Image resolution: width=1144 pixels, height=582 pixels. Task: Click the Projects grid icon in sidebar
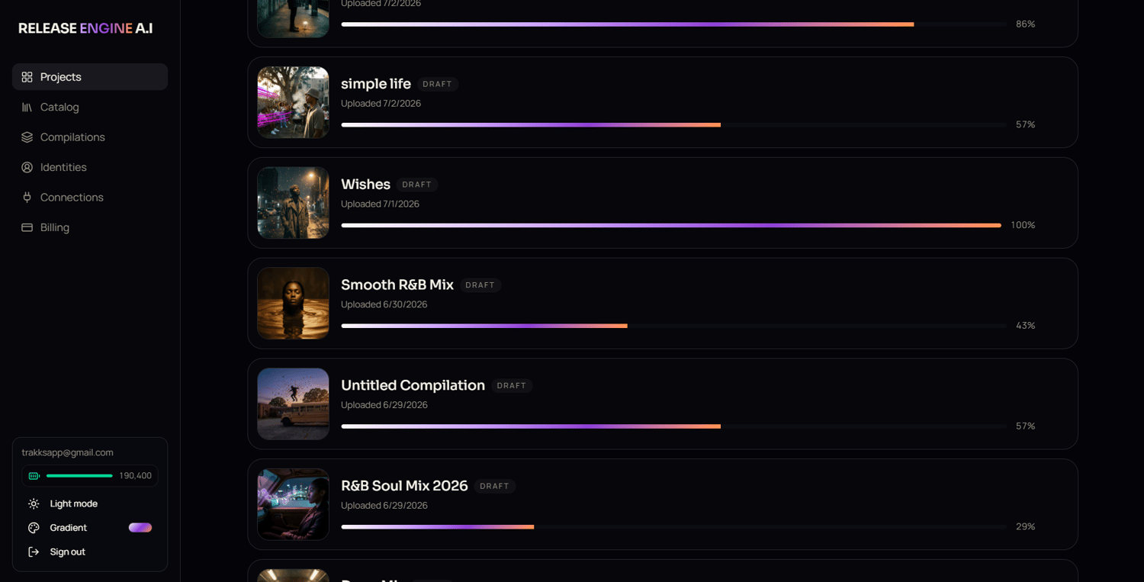(27, 77)
